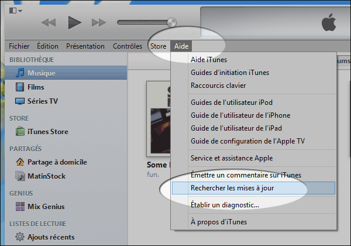
Task: Click the album cover thumbnail
Action: pyautogui.click(x=159, y=119)
